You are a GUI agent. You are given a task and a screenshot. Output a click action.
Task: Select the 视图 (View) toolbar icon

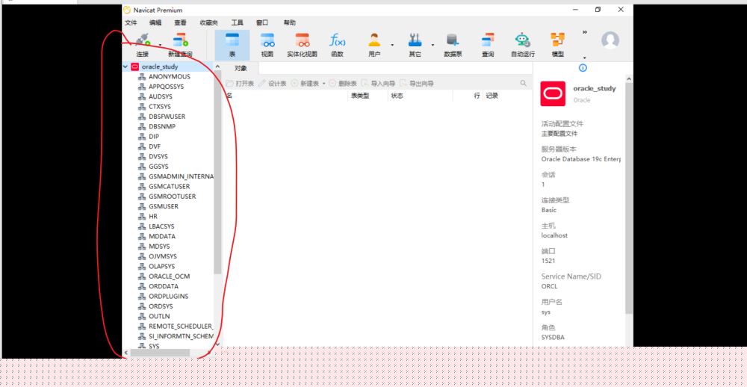pyautogui.click(x=267, y=43)
